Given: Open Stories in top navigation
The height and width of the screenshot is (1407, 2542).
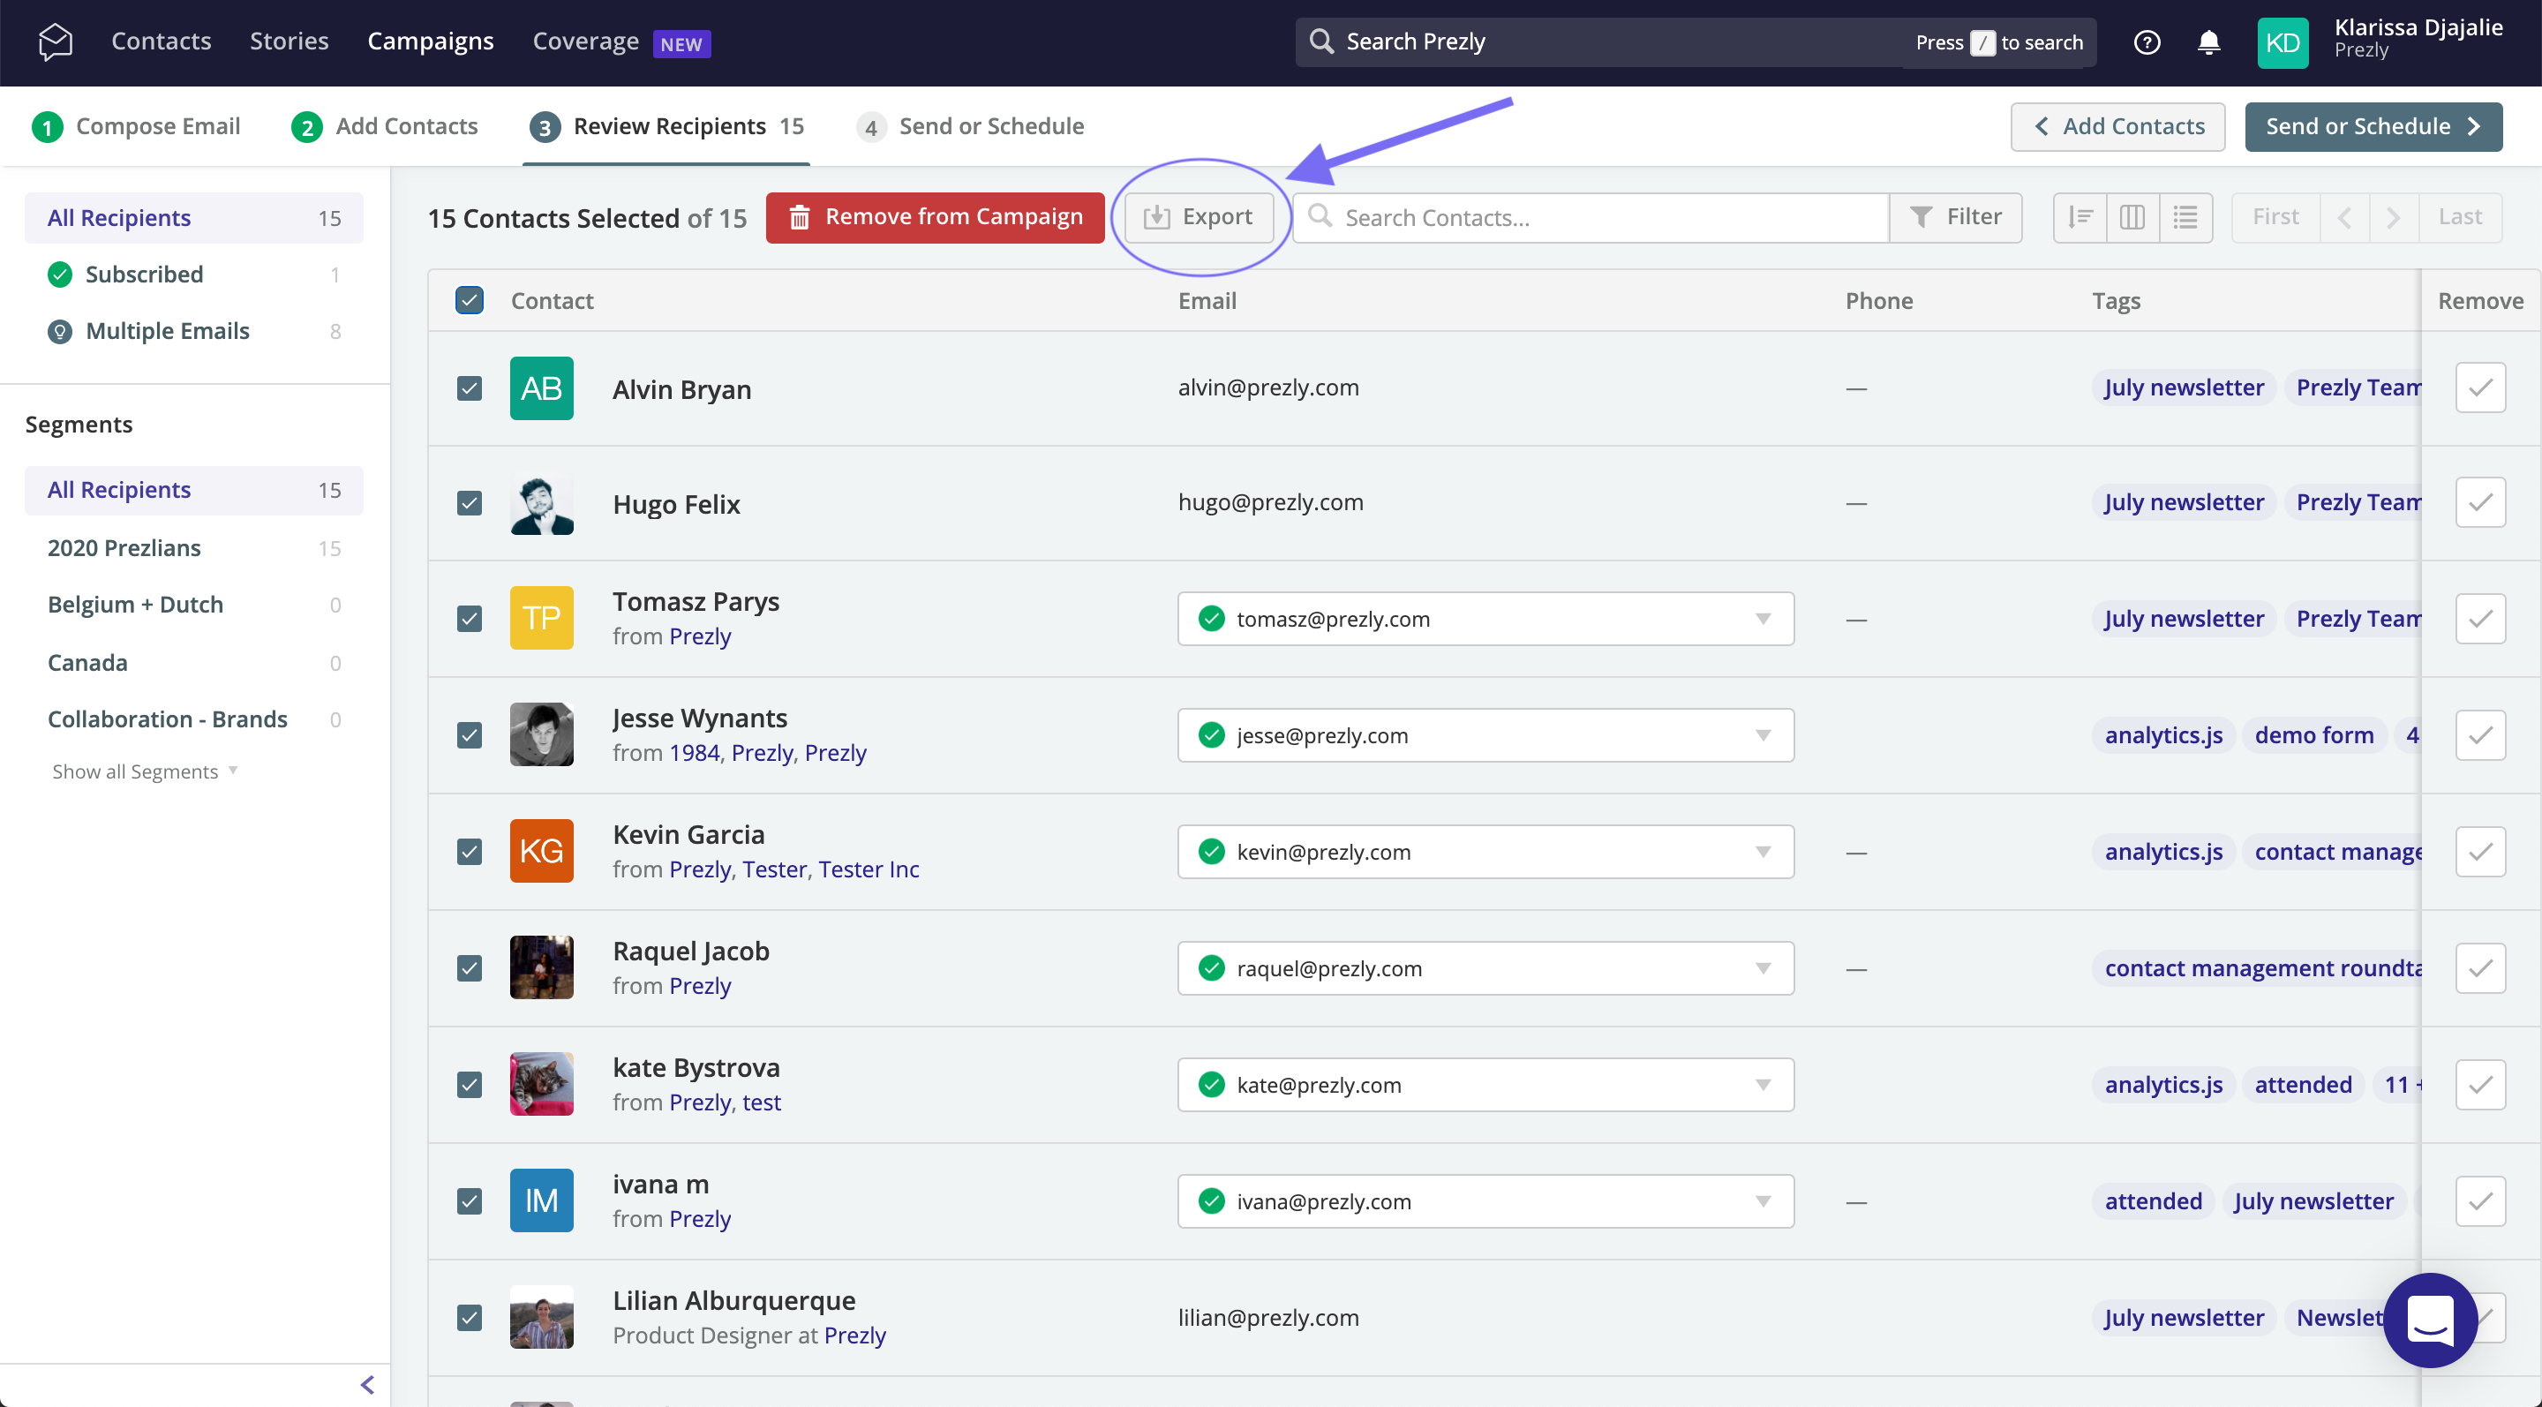Looking at the screenshot, I should click(290, 41).
